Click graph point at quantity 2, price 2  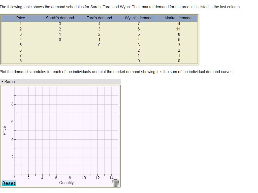click(28, 157)
